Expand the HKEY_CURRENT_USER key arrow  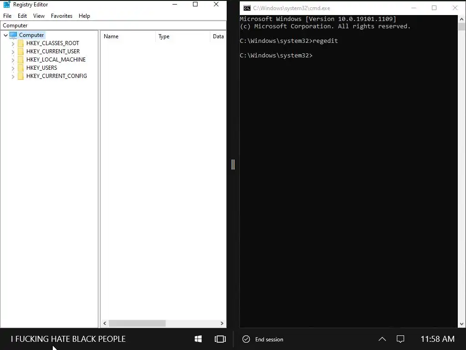coord(13,52)
